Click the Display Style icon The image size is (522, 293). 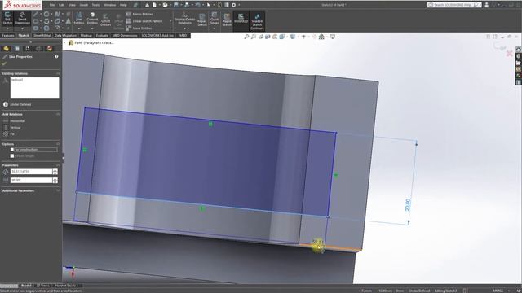(x=293, y=37)
